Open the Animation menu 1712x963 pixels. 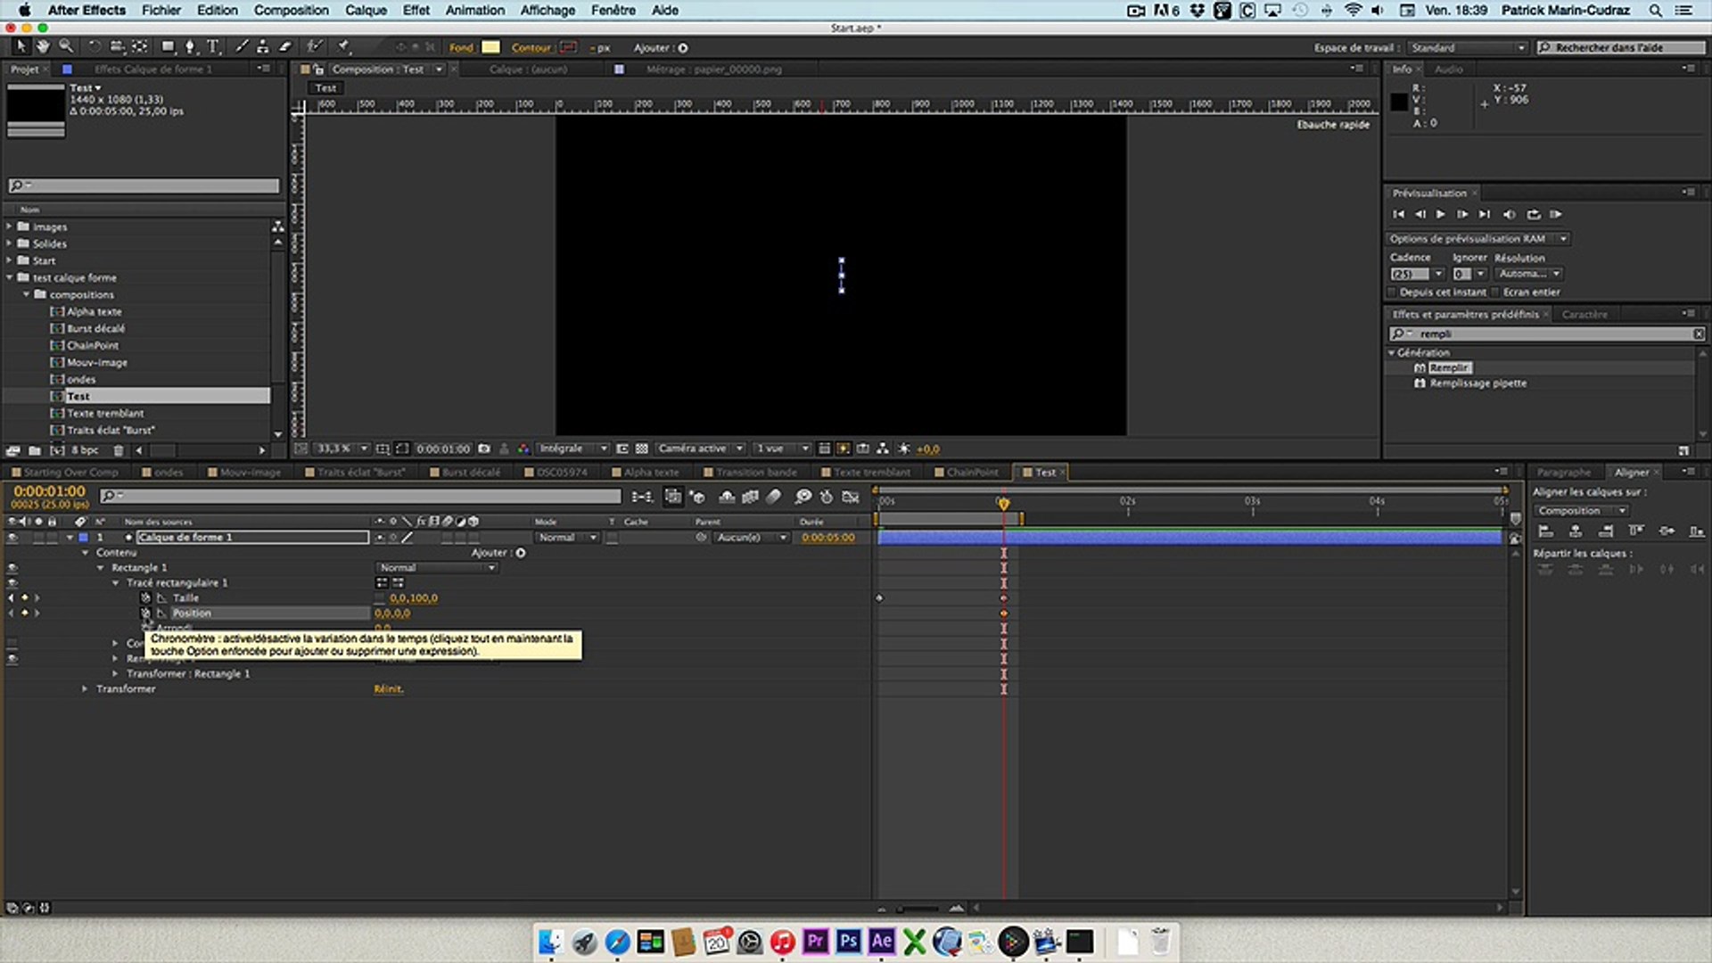474,10
